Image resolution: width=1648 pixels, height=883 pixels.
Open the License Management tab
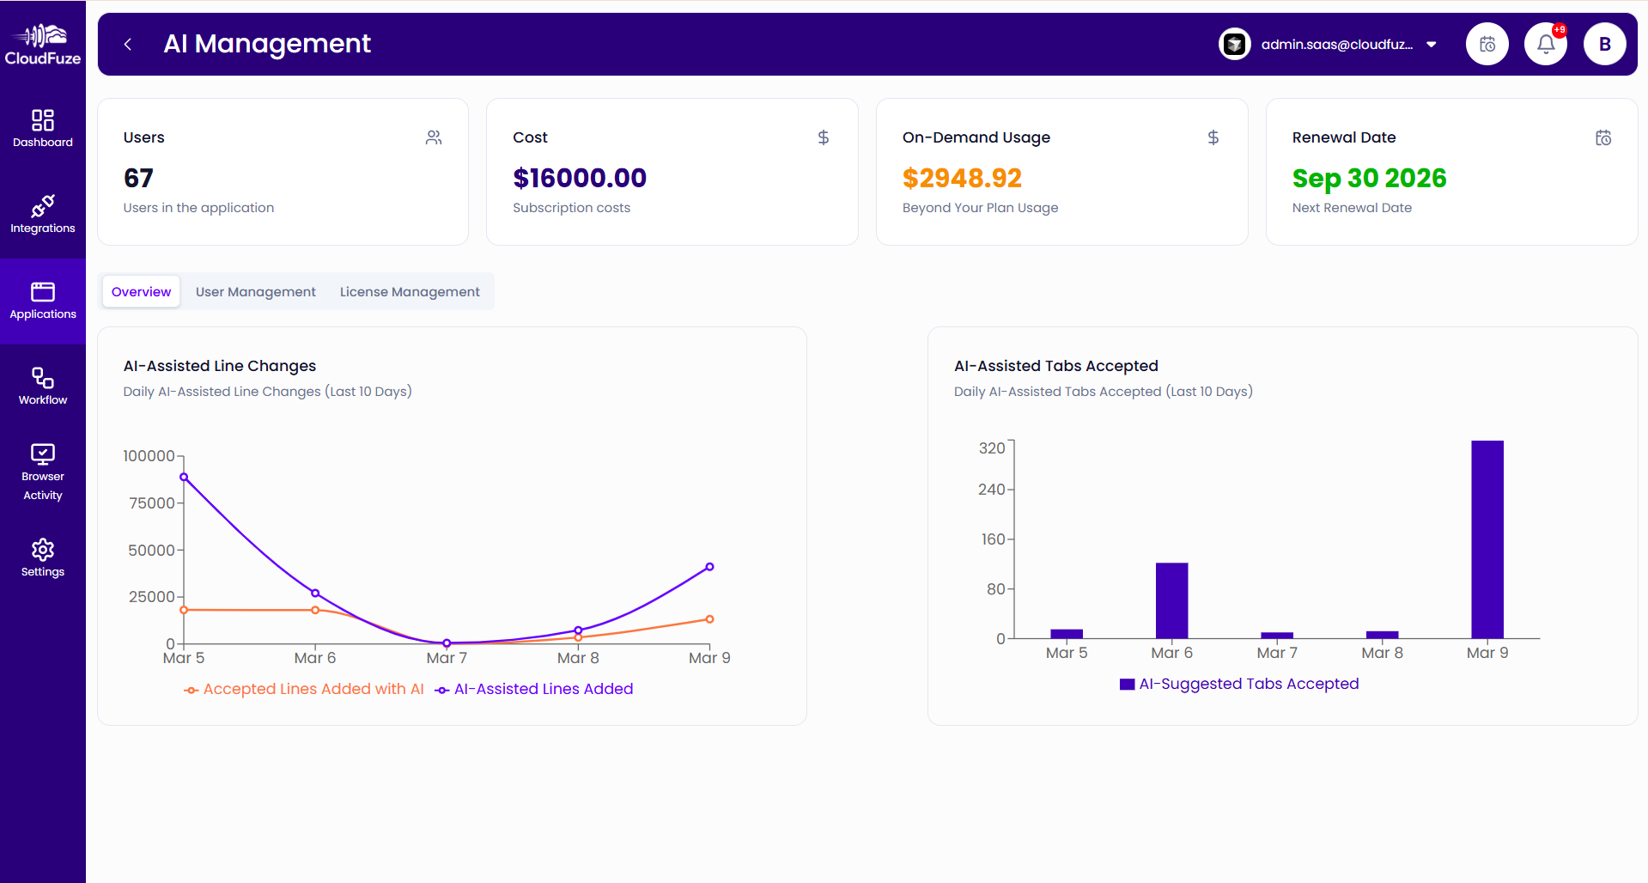click(x=410, y=291)
